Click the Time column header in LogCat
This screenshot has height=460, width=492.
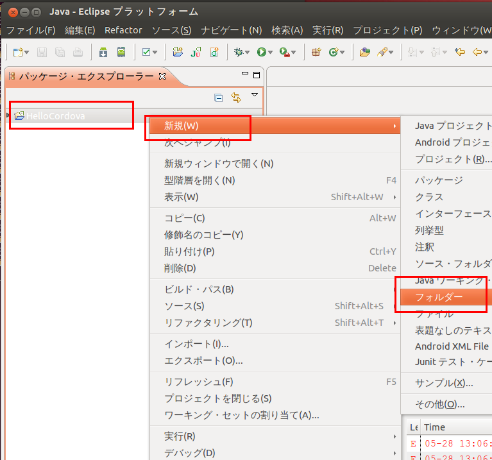tap(457, 427)
